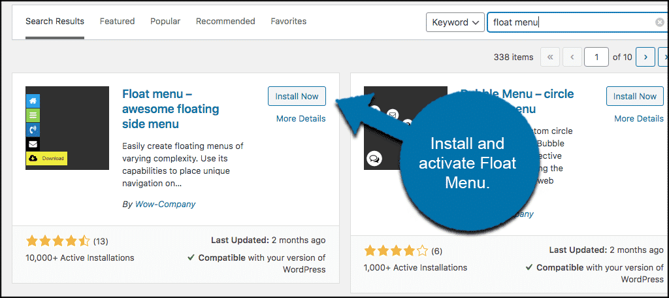Click the Bubble Menu star rating
669x298 pixels.
pyautogui.click(x=396, y=251)
